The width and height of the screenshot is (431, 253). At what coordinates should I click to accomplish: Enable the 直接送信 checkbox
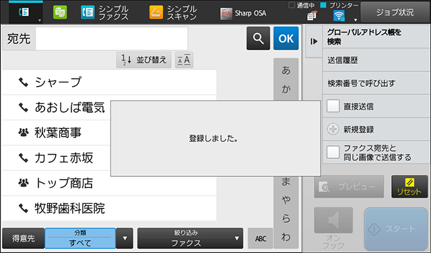333,106
